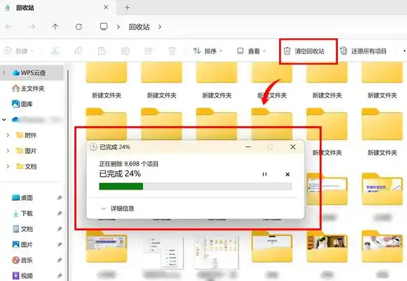
Task: Click 回收站 in the address bar breadcrumb
Action: tap(140, 27)
